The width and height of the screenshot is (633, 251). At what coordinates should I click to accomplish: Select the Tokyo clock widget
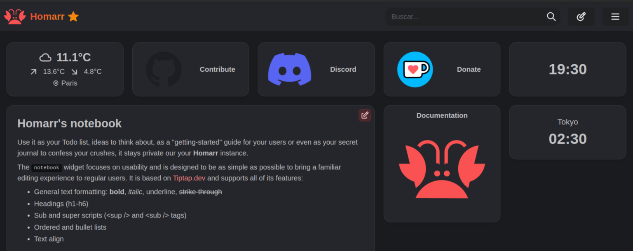(567, 132)
